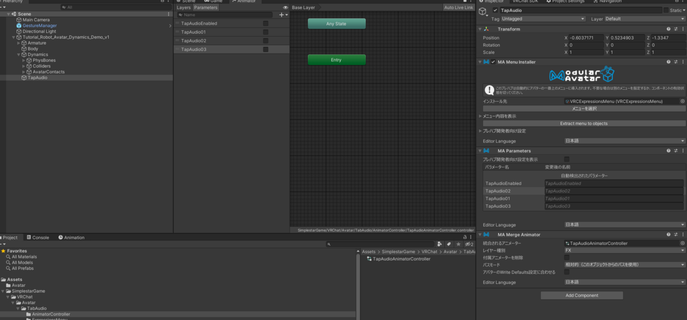Click Extract menu to objects button
This screenshot has height=320, width=687.
click(x=584, y=123)
